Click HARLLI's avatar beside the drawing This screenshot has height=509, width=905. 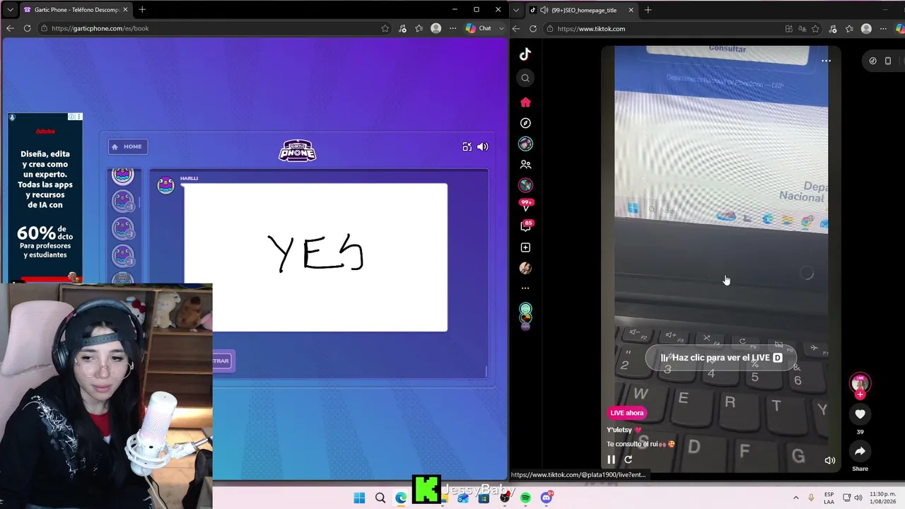click(165, 185)
